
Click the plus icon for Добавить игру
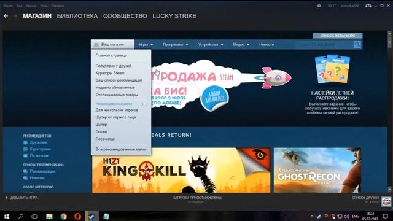click(x=7, y=198)
